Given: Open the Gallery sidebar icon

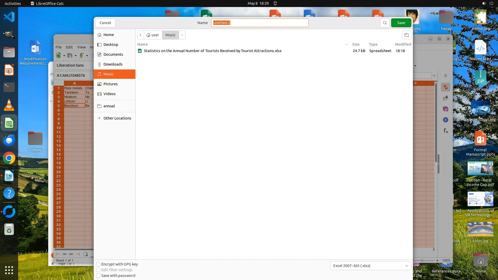Looking at the screenshot, I should point(446,109).
